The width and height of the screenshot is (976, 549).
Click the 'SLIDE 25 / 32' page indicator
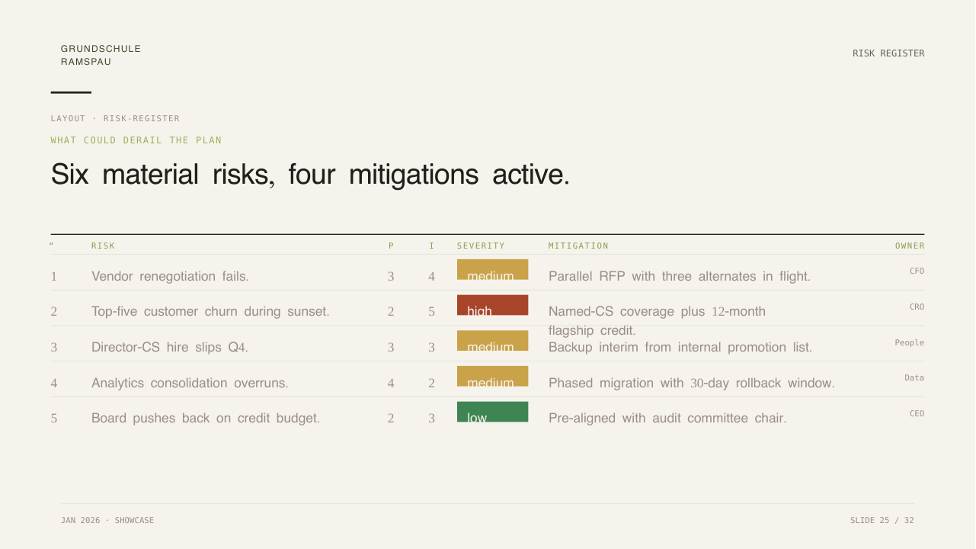point(882,520)
